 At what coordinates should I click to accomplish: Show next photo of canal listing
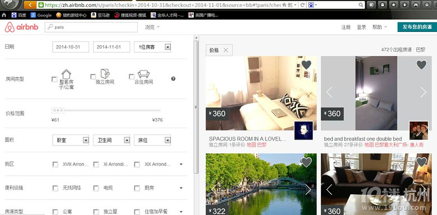(308, 190)
